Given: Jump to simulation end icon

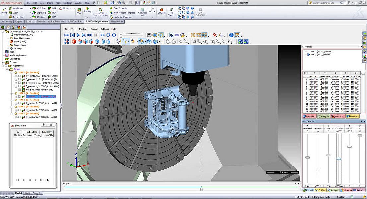Looking at the screenshot, I should (x=90, y=35).
